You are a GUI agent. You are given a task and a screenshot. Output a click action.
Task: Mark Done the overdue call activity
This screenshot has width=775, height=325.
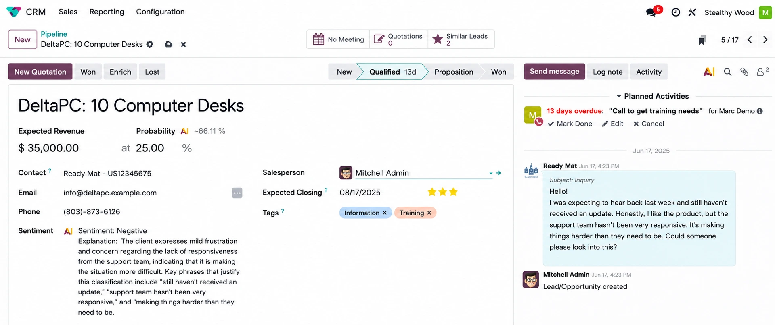pyautogui.click(x=570, y=124)
